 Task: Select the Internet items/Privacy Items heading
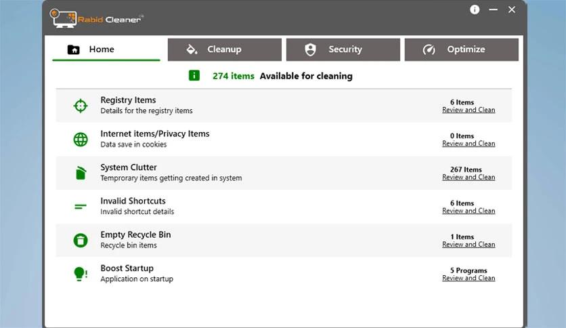(x=155, y=134)
